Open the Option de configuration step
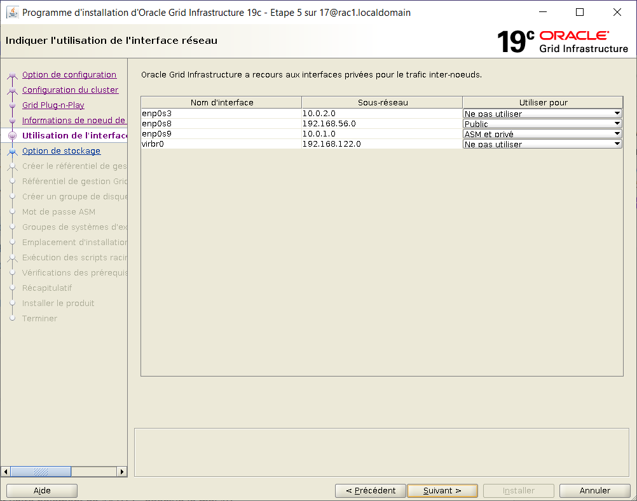 coord(69,75)
